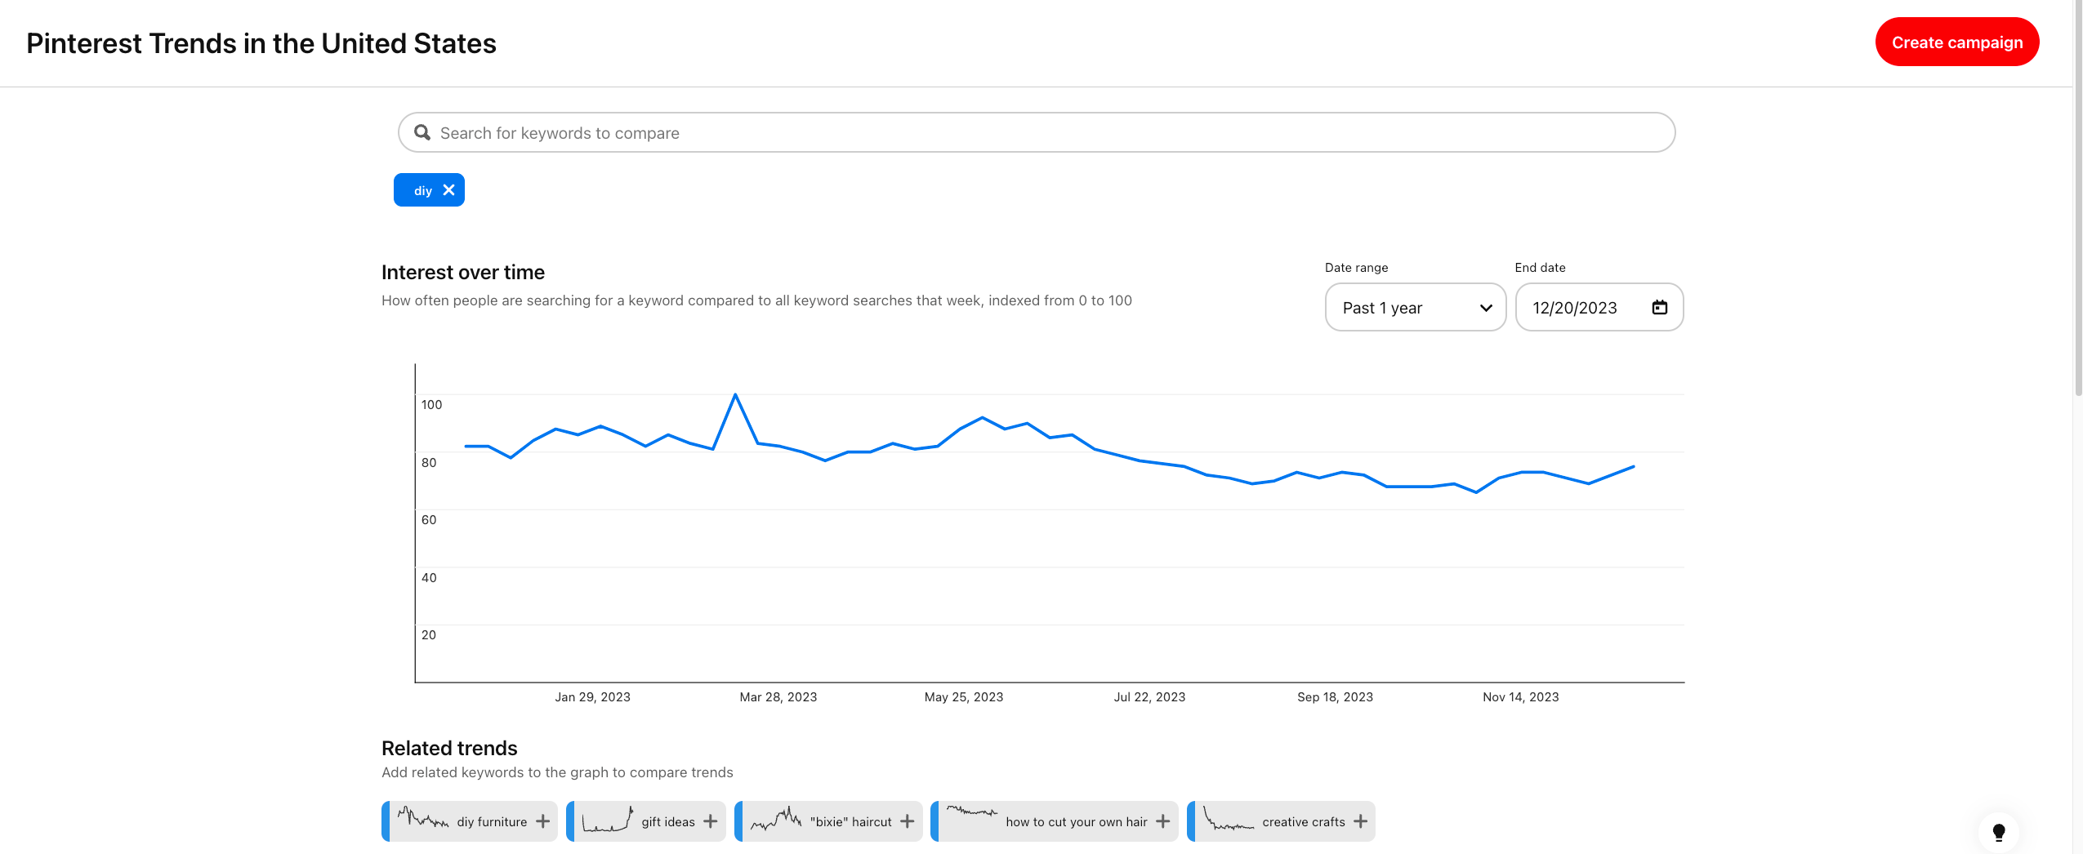This screenshot has height=854, width=2083.
Task: Click the diy furniture sparkline thumbnail
Action: [x=423, y=818]
